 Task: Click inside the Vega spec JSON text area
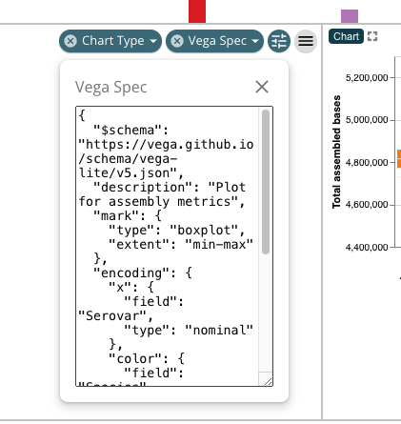(x=168, y=246)
